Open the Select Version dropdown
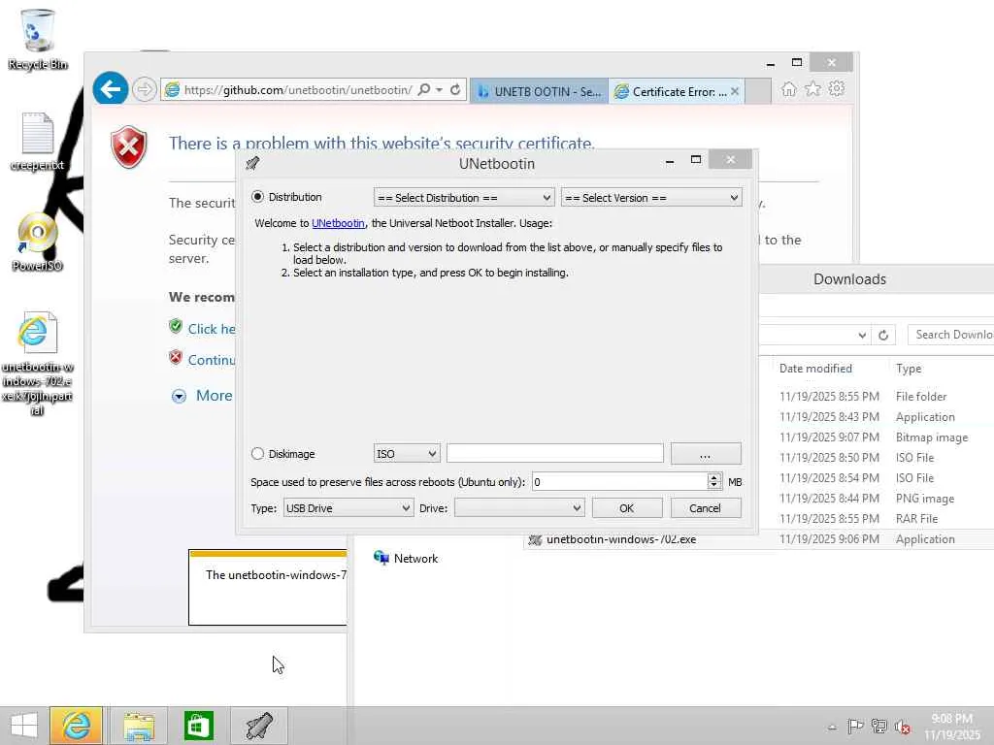This screenshot has height=745, width=994. pyautogui.click(x=651, y=198)
